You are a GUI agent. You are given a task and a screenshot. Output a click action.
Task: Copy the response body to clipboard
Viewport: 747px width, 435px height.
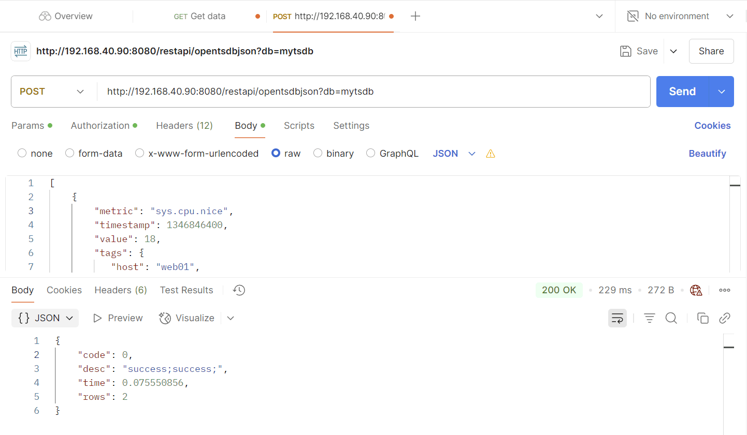click(703, 318)
